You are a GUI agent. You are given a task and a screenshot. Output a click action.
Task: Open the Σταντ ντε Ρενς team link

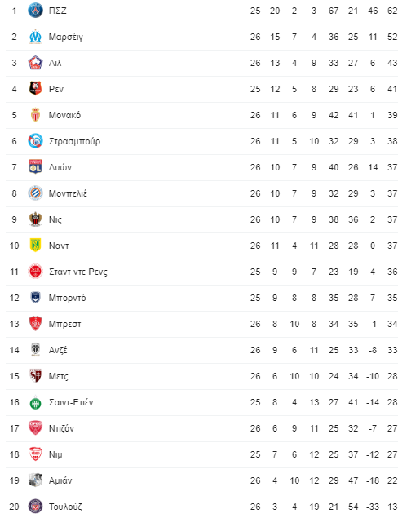pyautogui.click(x=78, y=272)
